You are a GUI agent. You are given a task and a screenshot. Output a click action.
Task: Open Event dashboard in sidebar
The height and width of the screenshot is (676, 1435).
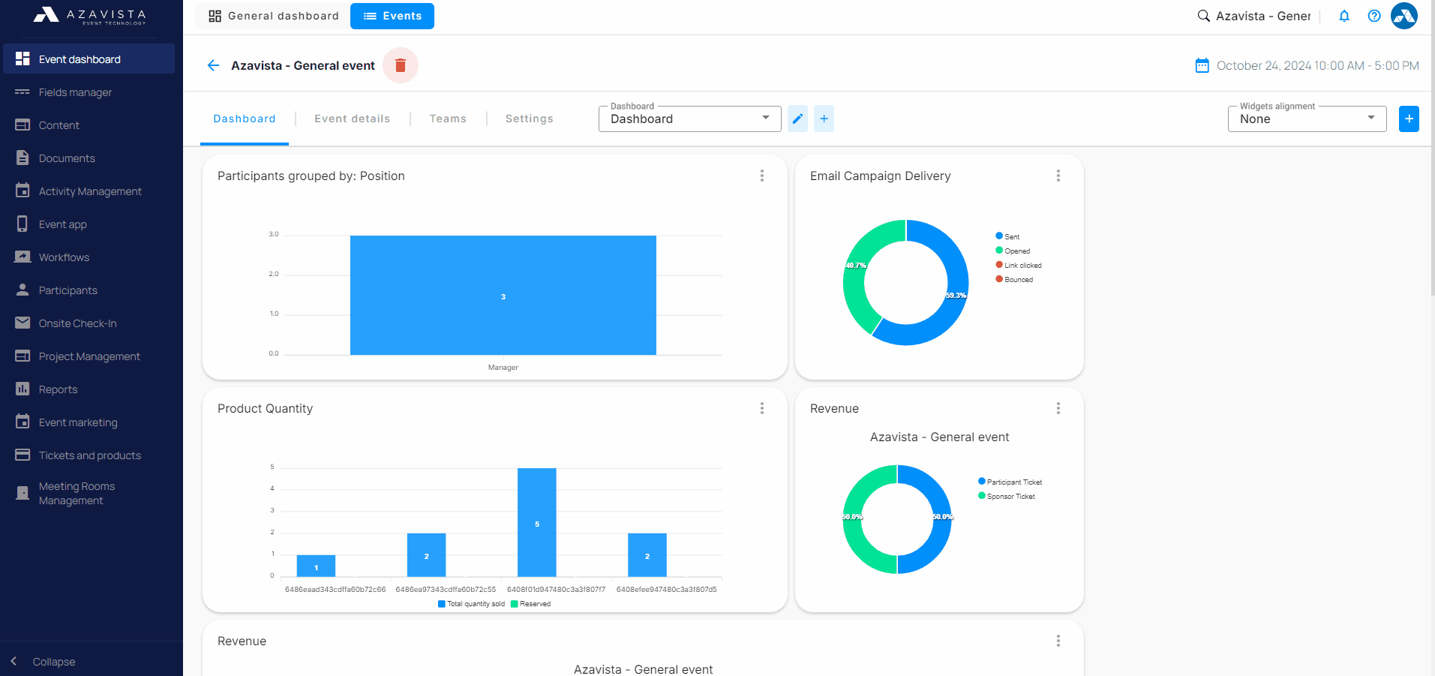(x=89, y=59)
